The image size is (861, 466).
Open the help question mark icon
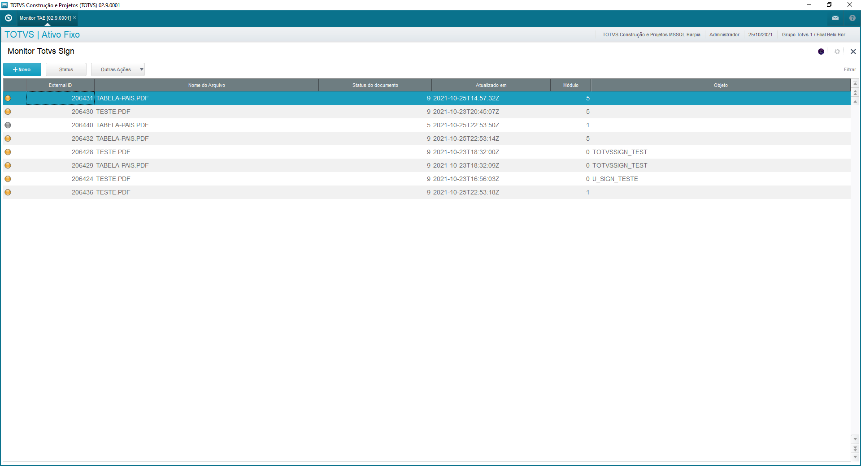tap(852, 18)
